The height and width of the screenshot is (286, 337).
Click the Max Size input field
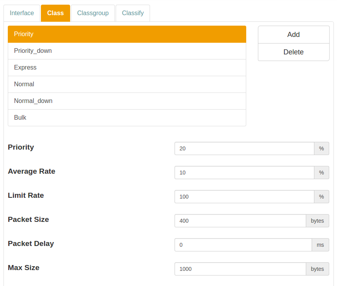click(240, 269)
